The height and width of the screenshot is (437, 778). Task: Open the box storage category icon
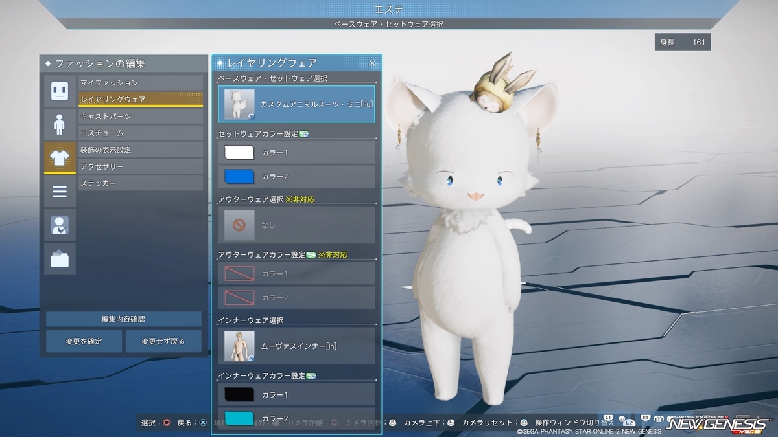tap(60, 259)
